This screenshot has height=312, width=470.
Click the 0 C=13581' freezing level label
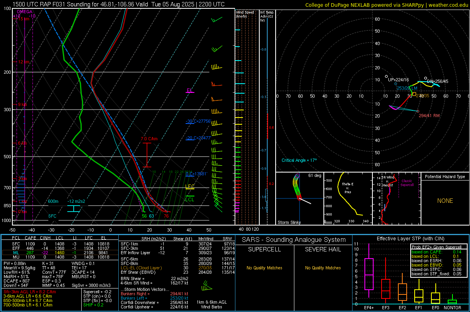click(x=196, y=174)
